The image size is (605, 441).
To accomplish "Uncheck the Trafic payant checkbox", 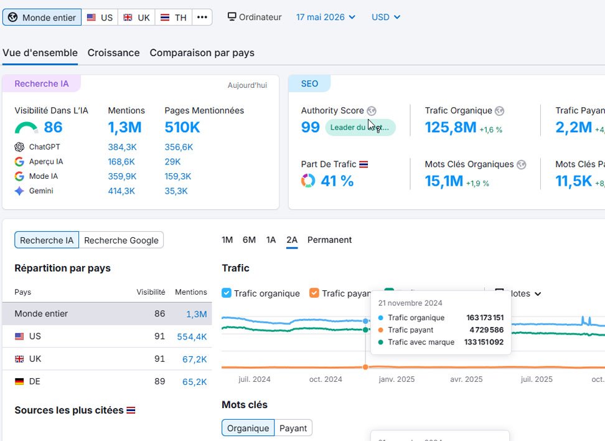I will coord(314,293).
